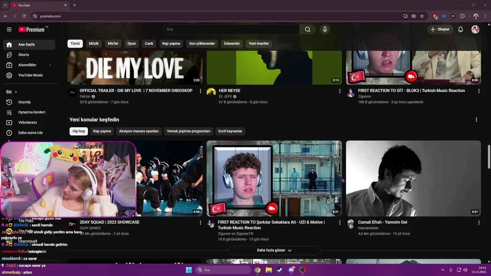Bookmark this page with the star icon
Screen dimensions: 491x276
pos(422,16)
